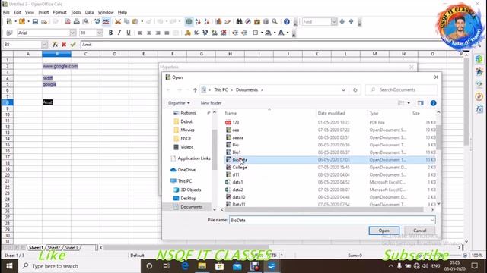Screen dimensions: 487x273
Task: Click the Zoom magnifier icon in toolbar
Action: click(x=275, y=22)
